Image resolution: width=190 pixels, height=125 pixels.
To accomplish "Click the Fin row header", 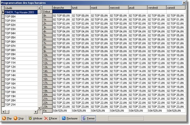I will pyautogui.click(x=47, y=111).
